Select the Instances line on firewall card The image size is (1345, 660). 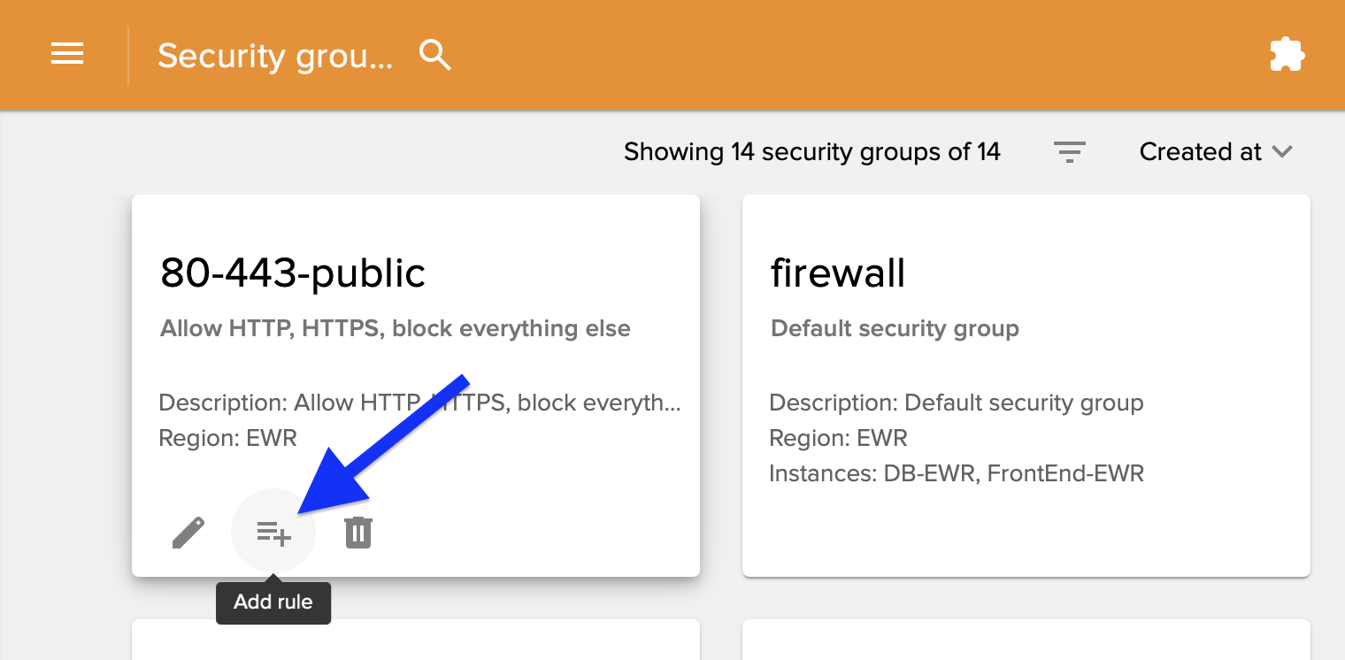pos(956,473)
